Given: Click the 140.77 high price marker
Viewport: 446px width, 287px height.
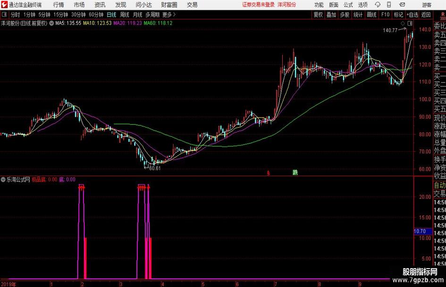Looking at the screenshot, I should click(390, 31).
